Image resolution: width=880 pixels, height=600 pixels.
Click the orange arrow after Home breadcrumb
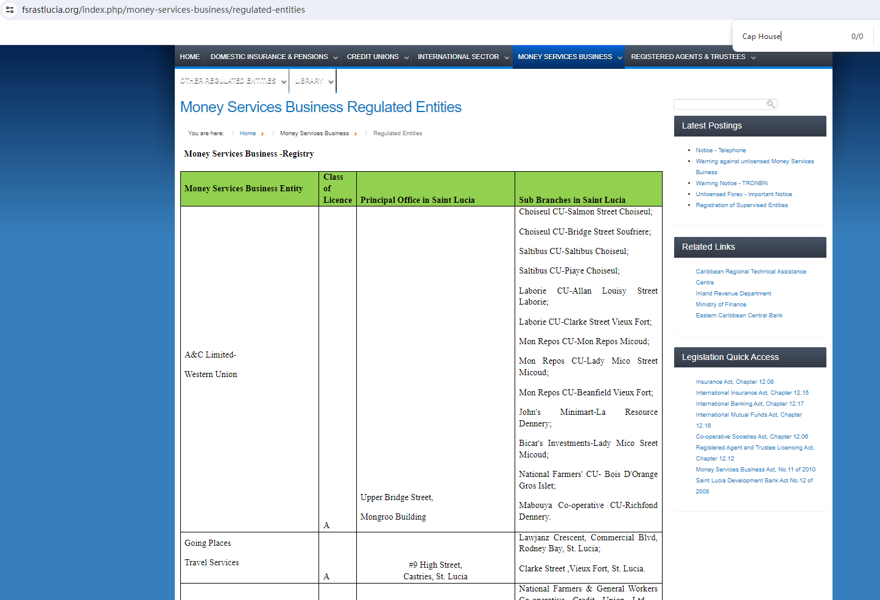pos(262,134)
